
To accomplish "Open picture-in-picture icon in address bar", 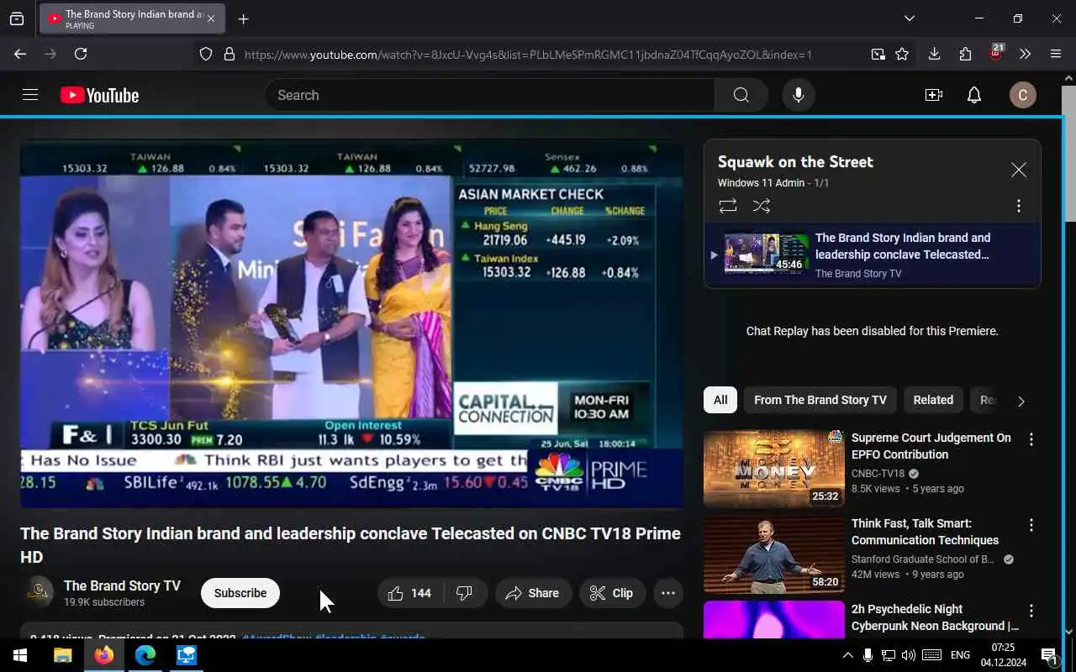I will tap(878, 54).
